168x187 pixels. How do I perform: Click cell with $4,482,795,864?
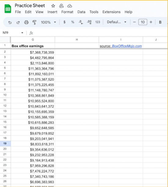click(x=33, y=58)
